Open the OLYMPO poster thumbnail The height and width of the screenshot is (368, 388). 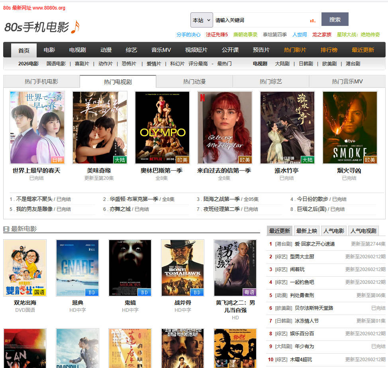click(x=163, y=128)
